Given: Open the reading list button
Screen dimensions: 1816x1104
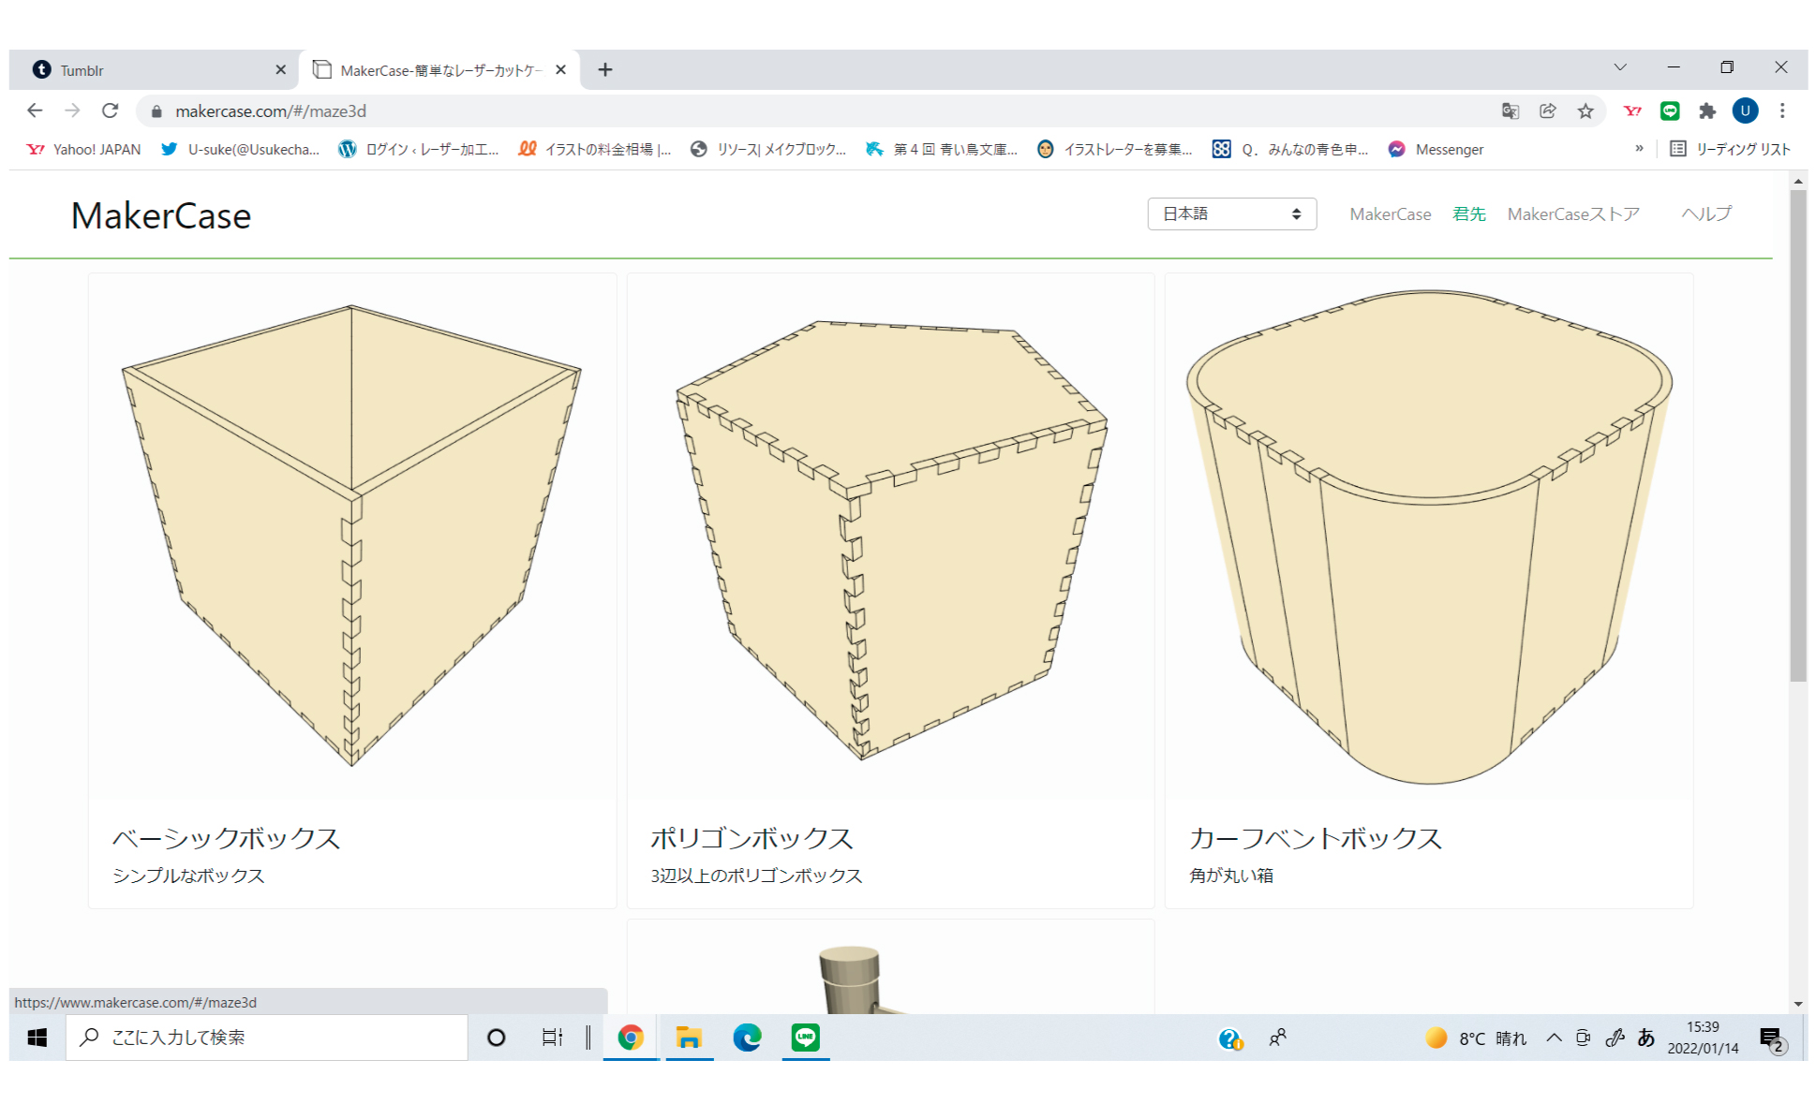Looking at the screenshot, I should coord(1730,149).
